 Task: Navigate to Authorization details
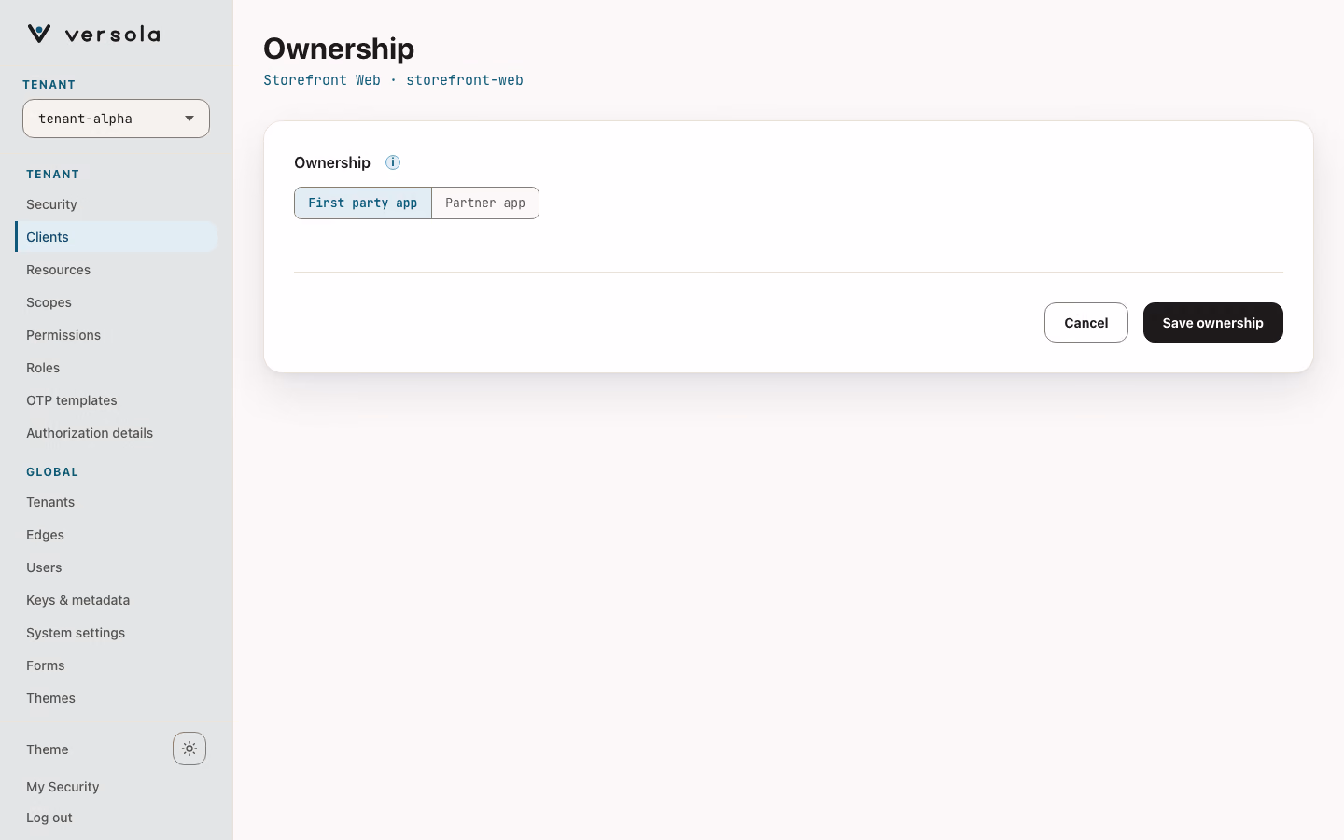click(116, 433)
